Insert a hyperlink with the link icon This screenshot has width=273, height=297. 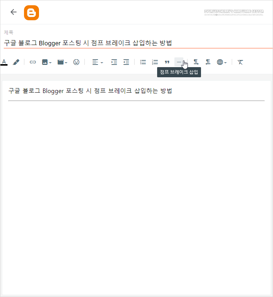point(33,62)
